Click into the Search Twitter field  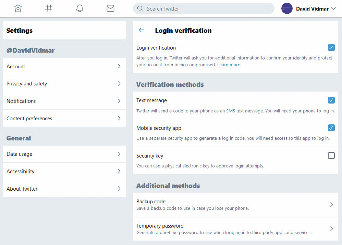click(x=204, y=9)
